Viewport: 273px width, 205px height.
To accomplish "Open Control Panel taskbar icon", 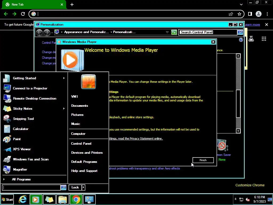I will (x=89, y=199).
